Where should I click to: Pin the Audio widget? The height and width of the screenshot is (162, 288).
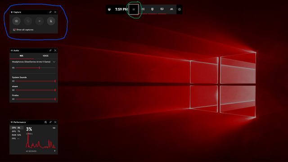pyautogui.click(x=50, y=50)
